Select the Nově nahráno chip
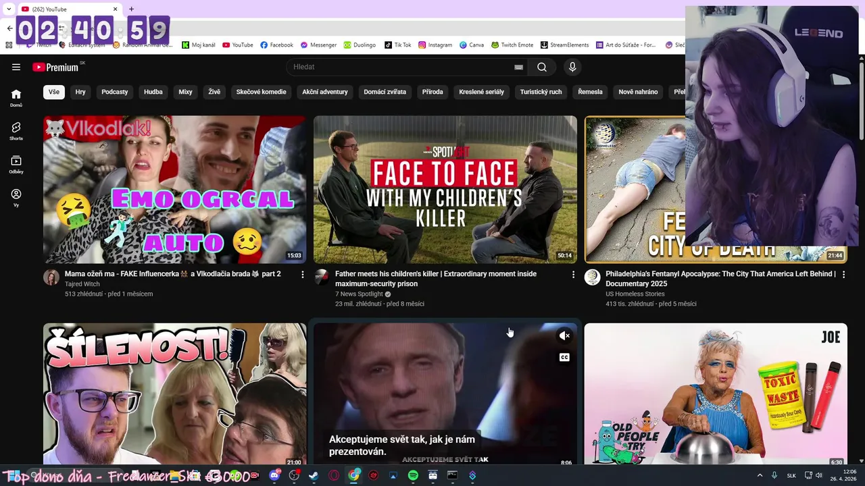Screen dimensions: 865x486 [638, 92]
